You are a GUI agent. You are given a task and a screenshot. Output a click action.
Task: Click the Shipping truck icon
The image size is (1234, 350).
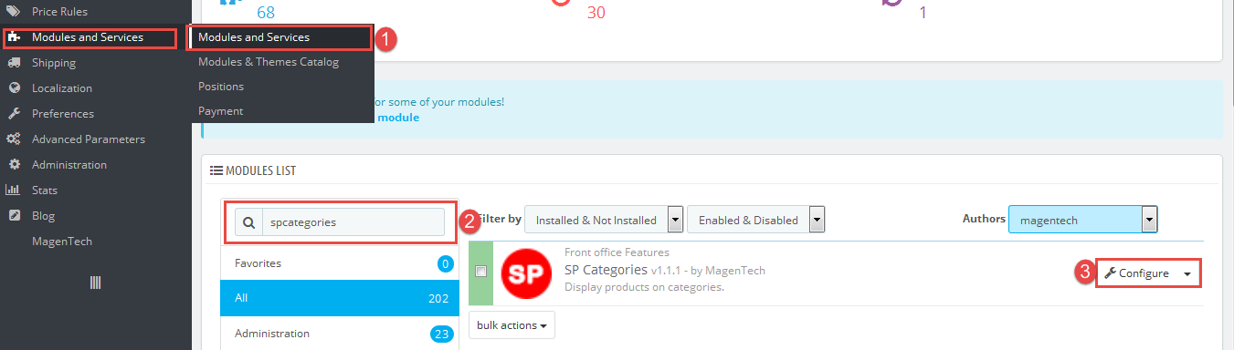[x=14, y=63]
